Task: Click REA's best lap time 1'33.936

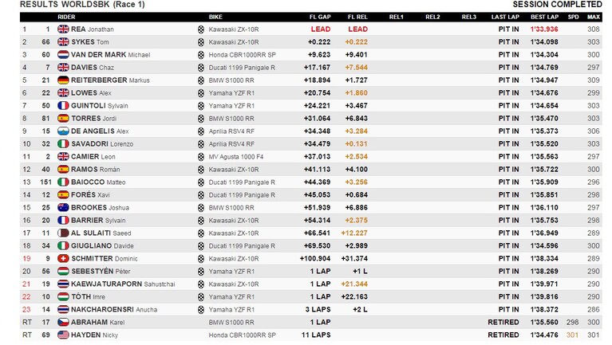Action: click(x=544, y=29)
